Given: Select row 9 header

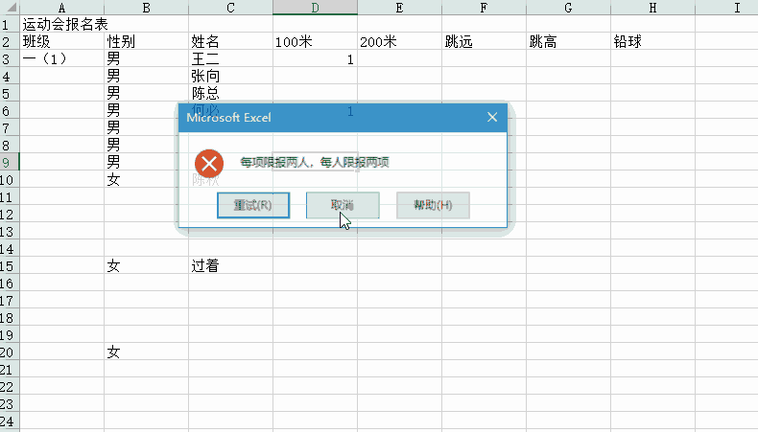Looking at the screenshot, I should 10,162.
